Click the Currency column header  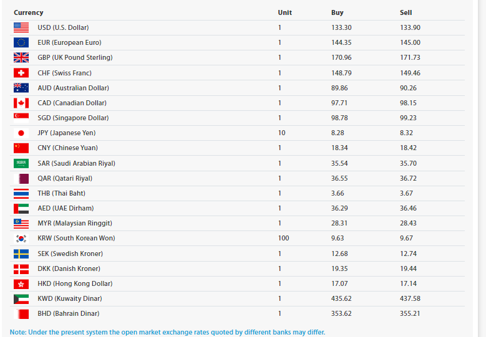pos(29,12)
